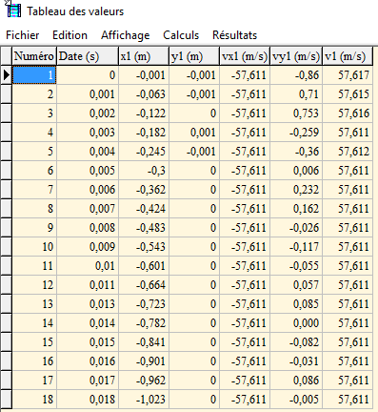Click the x1 cell showing -1,023
This screenshot has width=378, height=412.
tap(144, 400)
